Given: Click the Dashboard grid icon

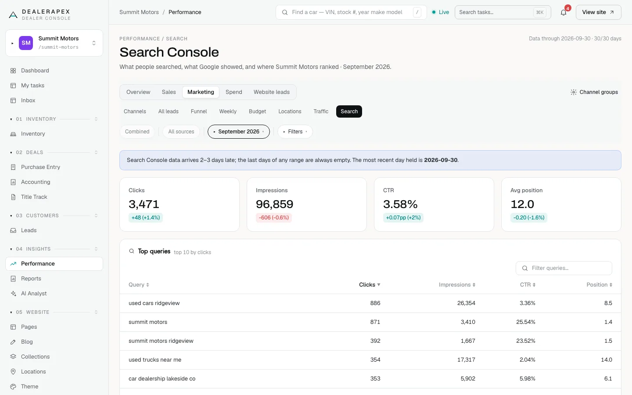Looking at the screenshot, I should [13, 71].
